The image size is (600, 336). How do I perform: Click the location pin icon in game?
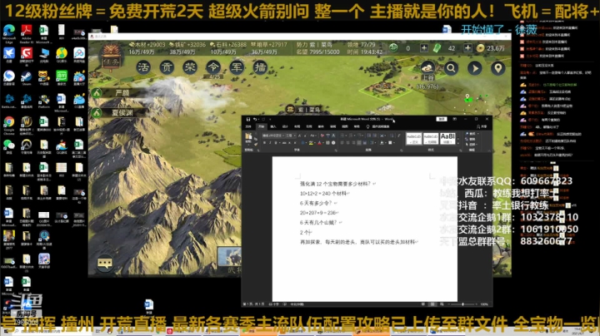[497, 68]
